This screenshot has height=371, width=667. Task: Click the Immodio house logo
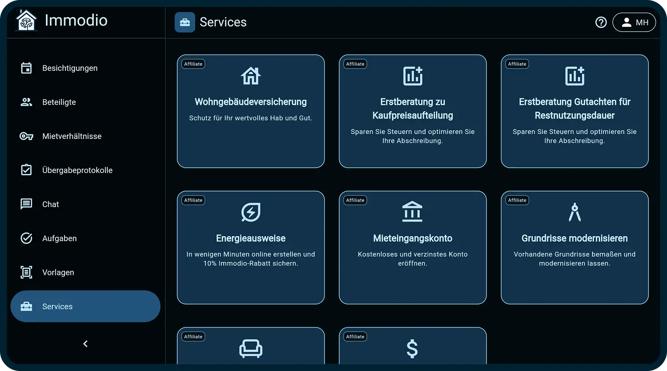[26, 20]
